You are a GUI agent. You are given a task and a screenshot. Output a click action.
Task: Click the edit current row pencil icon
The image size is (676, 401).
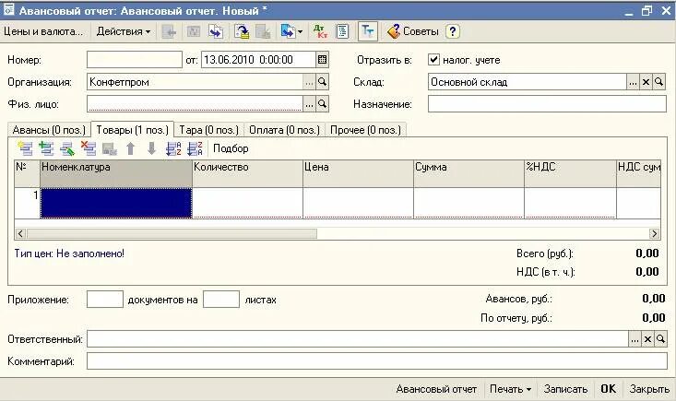pos(67,148)
